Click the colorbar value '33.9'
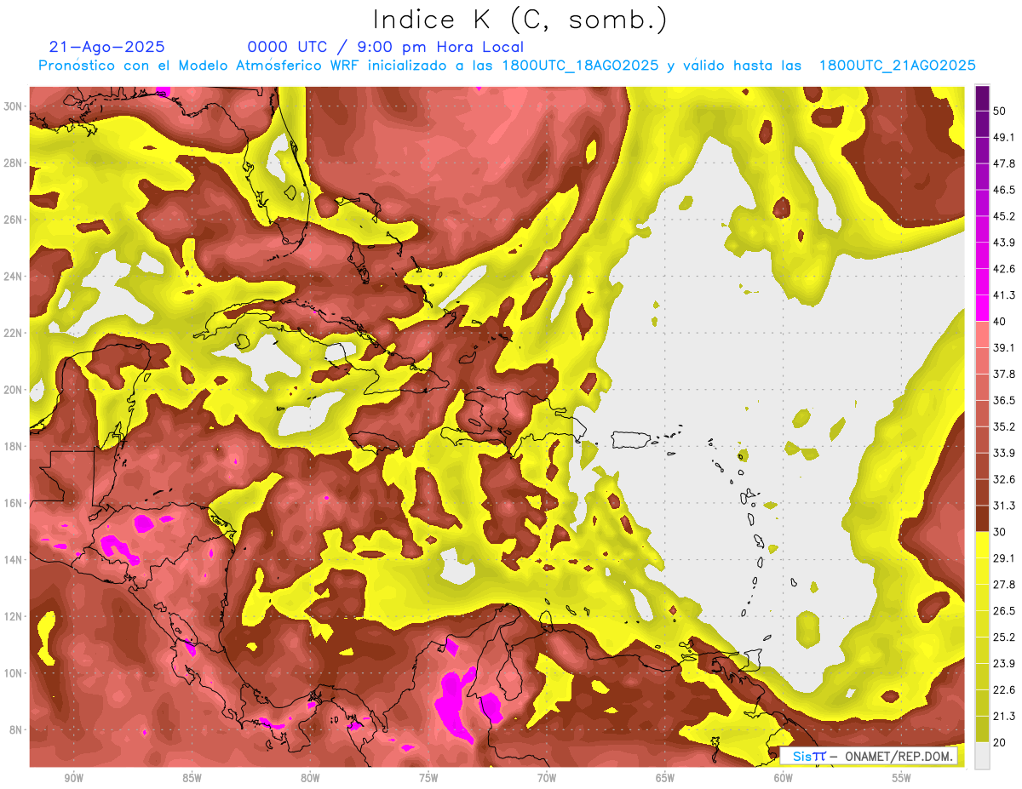Screen dimensions: 1022x789 [1004, 453]
